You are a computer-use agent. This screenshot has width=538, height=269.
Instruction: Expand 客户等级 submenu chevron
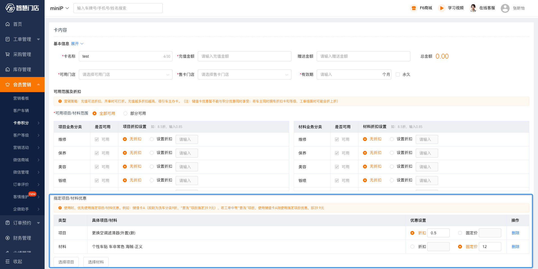pyautogui.click(x=38, y=135)
